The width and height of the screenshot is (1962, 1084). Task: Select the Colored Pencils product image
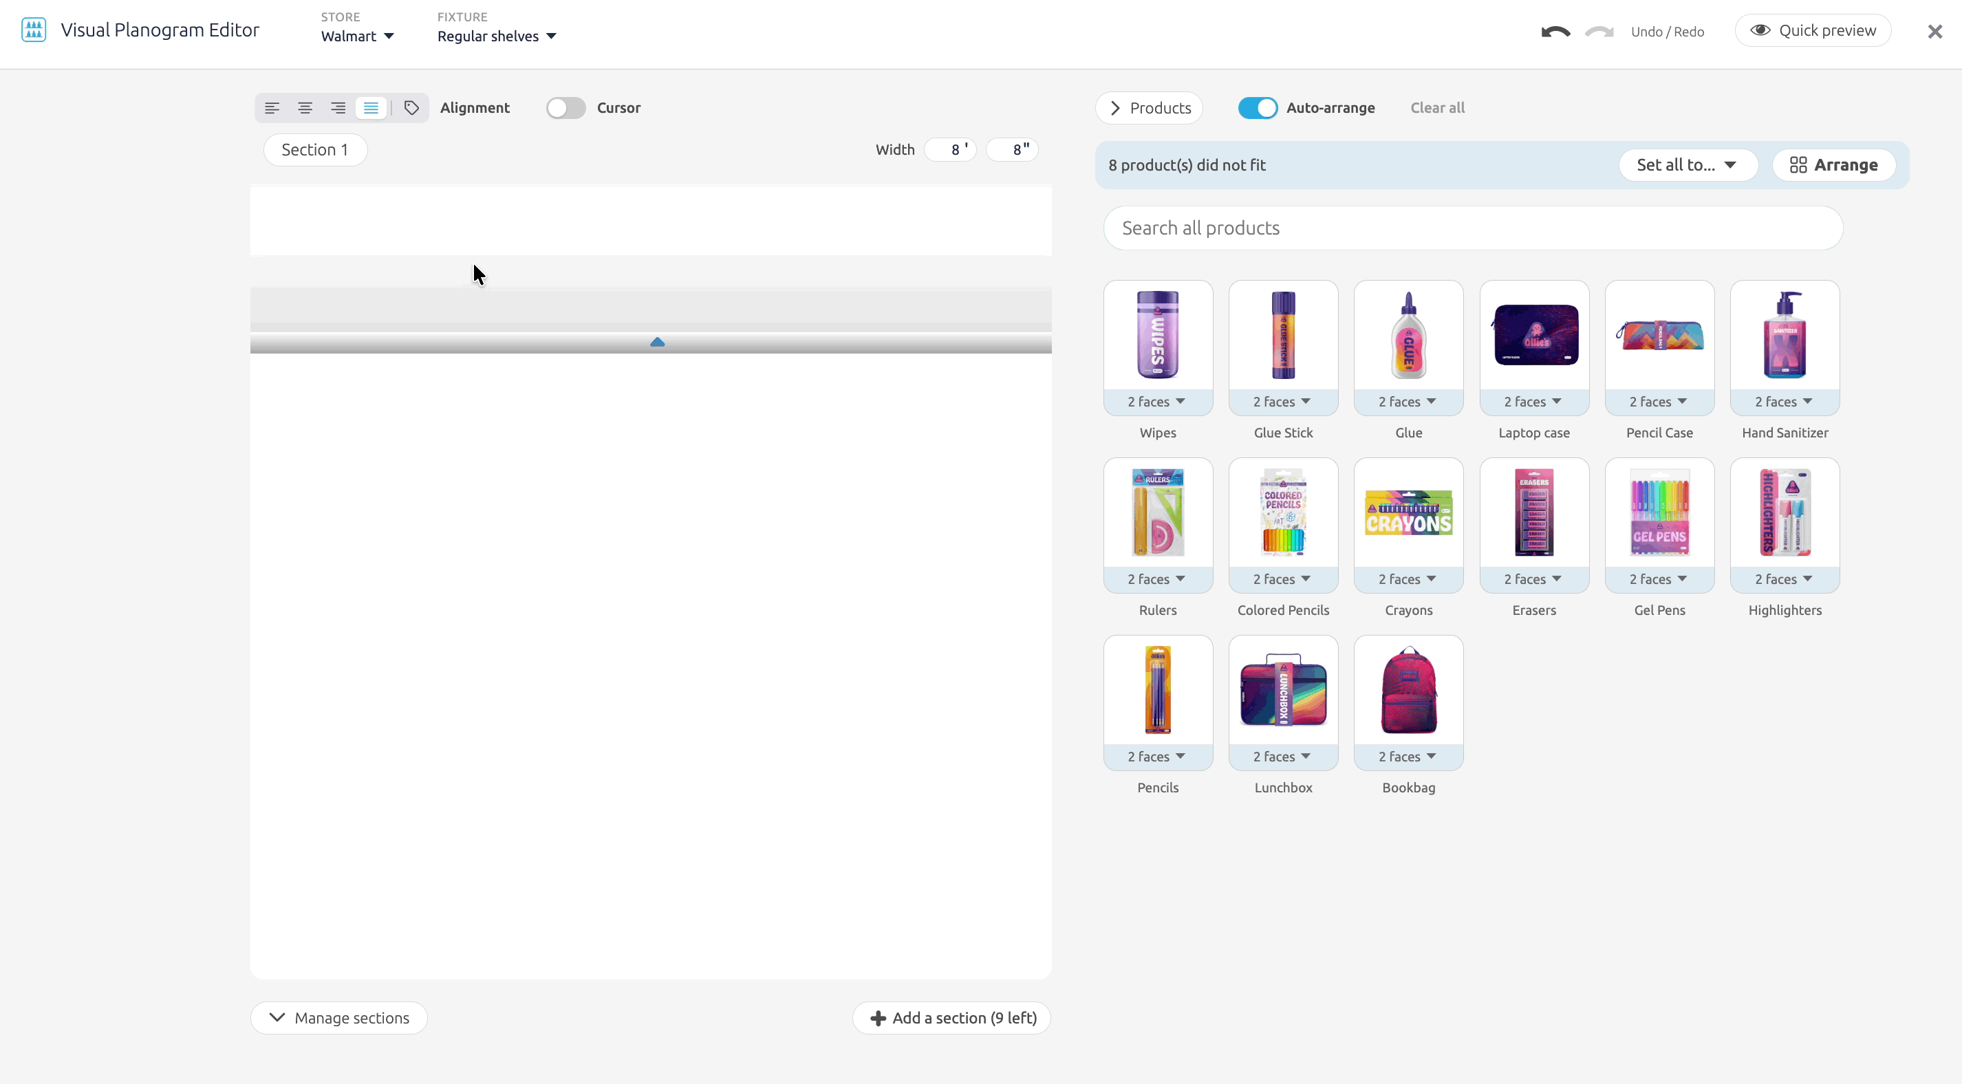coord(1284,512)
